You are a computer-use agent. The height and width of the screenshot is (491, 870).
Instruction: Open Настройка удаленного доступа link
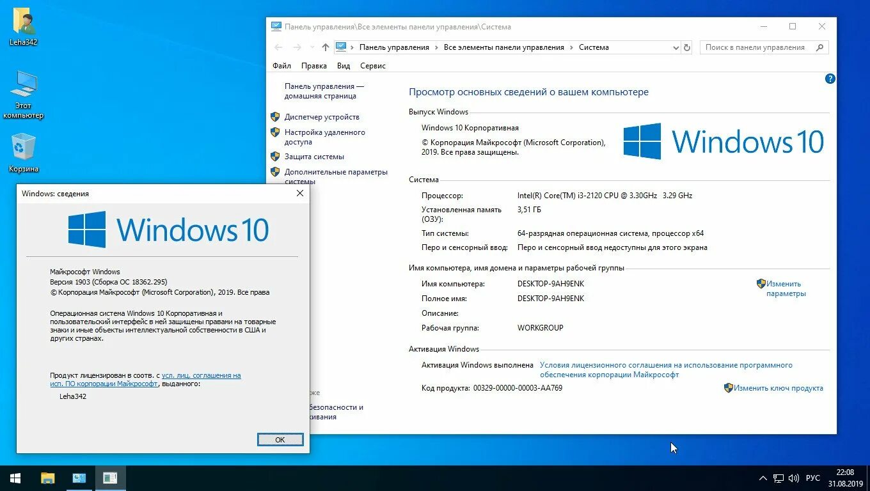(x=325, y=137)
